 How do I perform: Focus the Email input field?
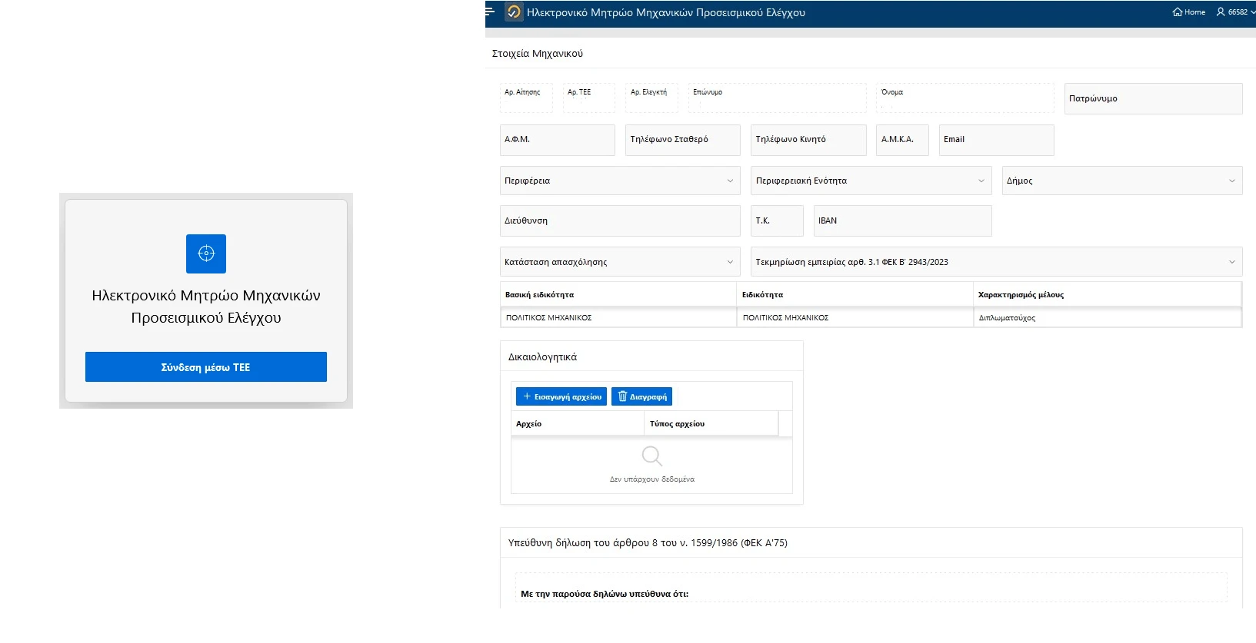click(x=996, y=141)
